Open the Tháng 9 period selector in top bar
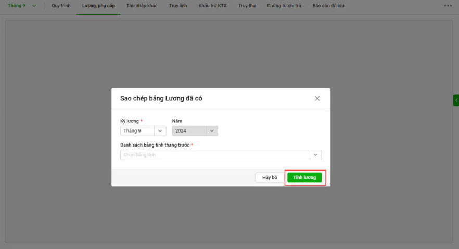 [x=22, y=6]
